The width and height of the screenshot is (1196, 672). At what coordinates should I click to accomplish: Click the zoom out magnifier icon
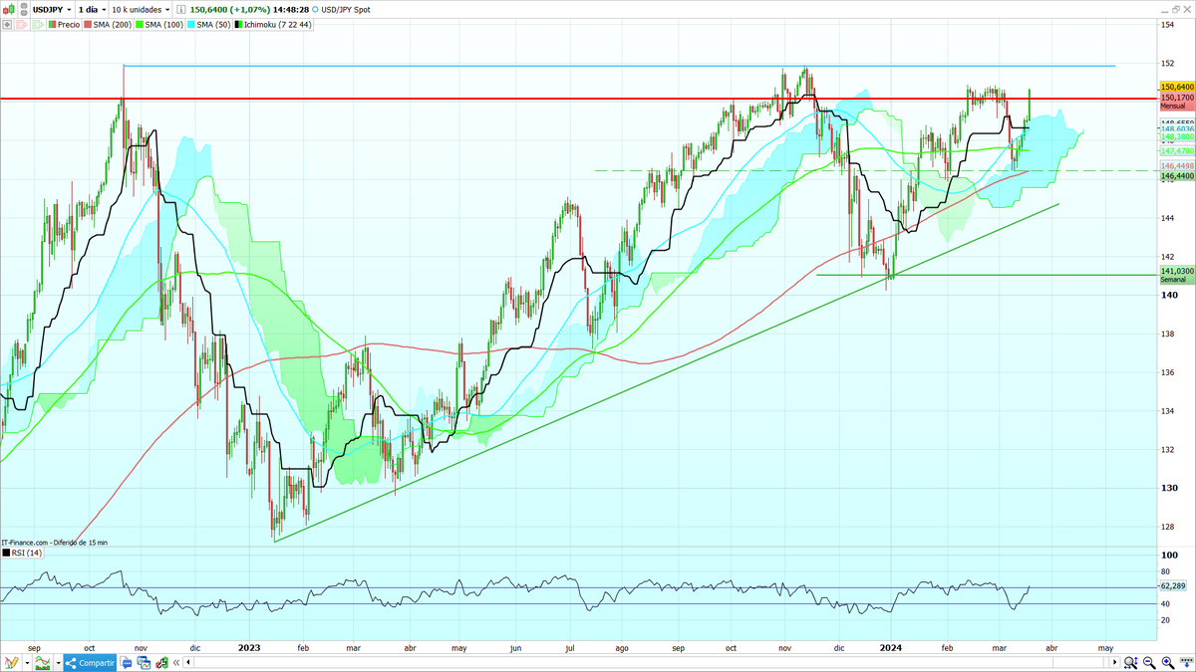point(1149,663)
